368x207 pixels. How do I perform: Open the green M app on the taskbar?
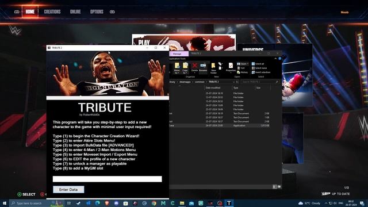pyautogui.click(x=163, y=203)
